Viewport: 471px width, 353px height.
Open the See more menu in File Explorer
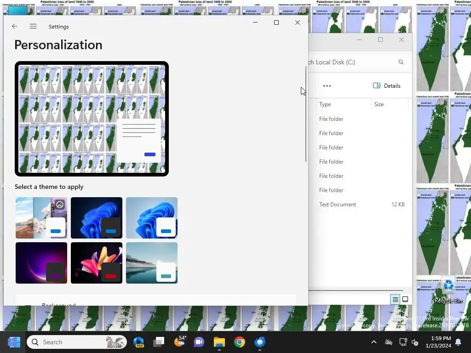click(327, 86)
